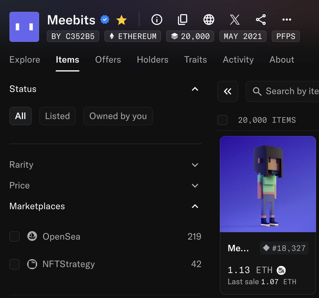The height and width of the screenshot is (298, 319).
Task: Click inside the Search by item field
Action: [x=283, y=91]
